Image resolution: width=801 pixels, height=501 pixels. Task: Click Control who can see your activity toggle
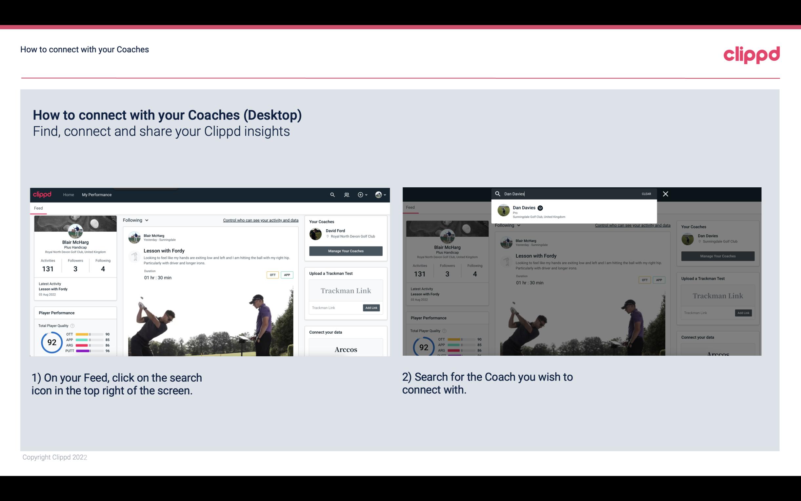point(260,220)
